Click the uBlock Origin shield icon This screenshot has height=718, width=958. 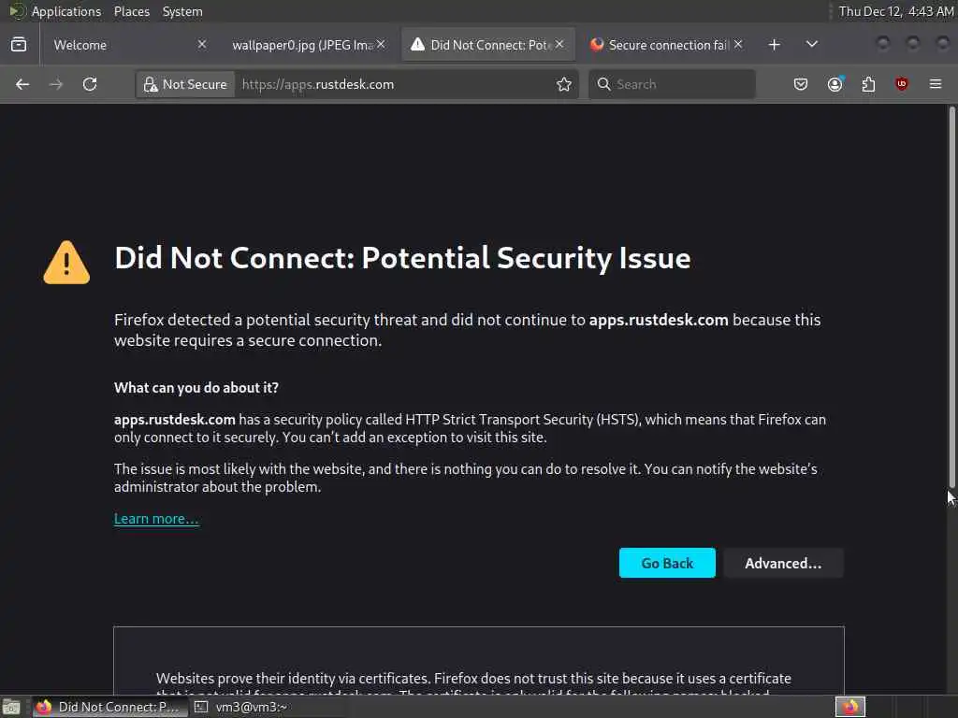(902, 84)
